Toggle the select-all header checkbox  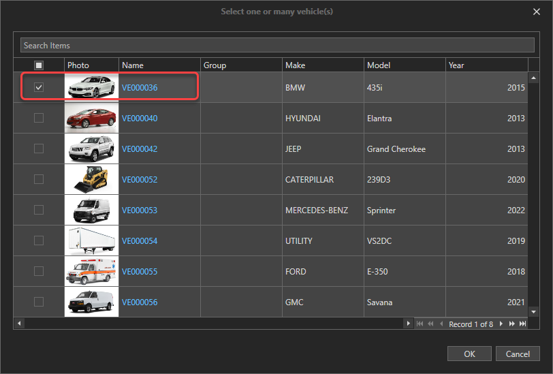click(x=39, y=65)
